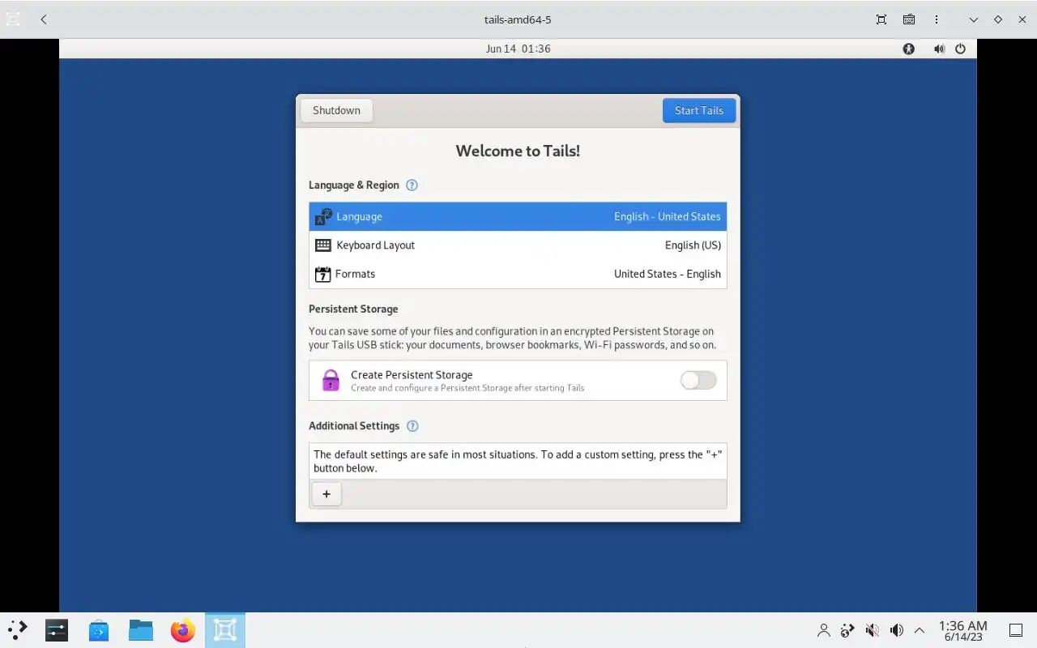Click the 'English - United States' value
1037x648 pixels.
point(667,216)
